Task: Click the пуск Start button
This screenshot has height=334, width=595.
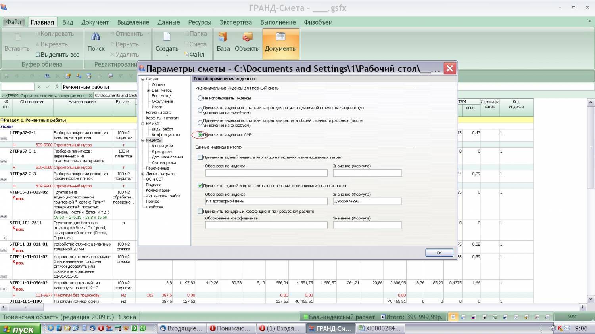Action: point(21,329)
